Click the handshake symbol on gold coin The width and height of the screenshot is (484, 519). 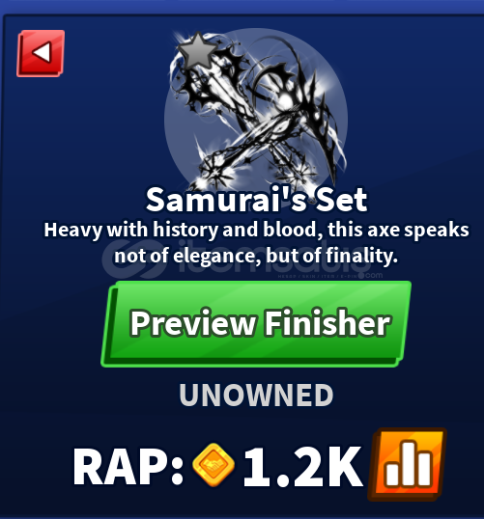pos(214,465)
